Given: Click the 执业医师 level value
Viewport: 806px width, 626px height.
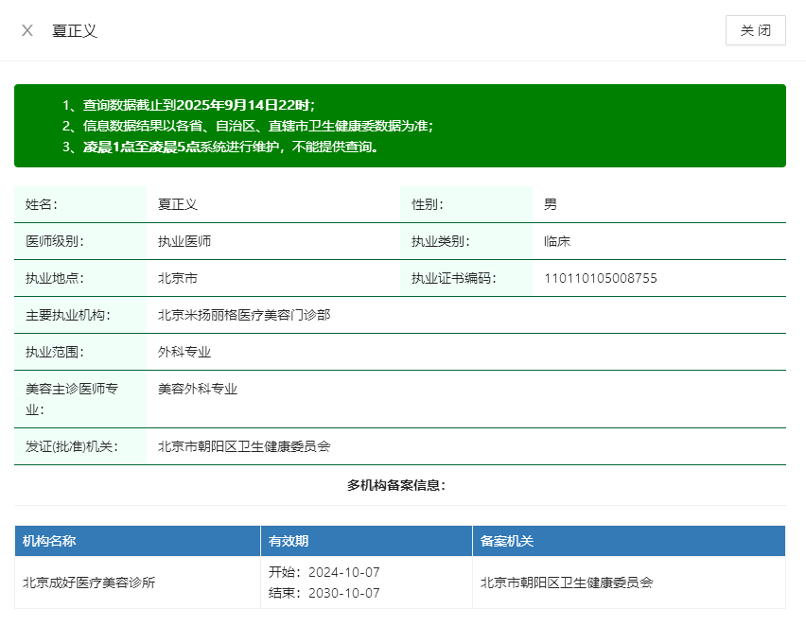Looking at the screenshot, I should (x=184, y=241).
